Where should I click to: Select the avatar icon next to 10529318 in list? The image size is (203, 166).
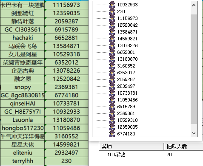112,120
